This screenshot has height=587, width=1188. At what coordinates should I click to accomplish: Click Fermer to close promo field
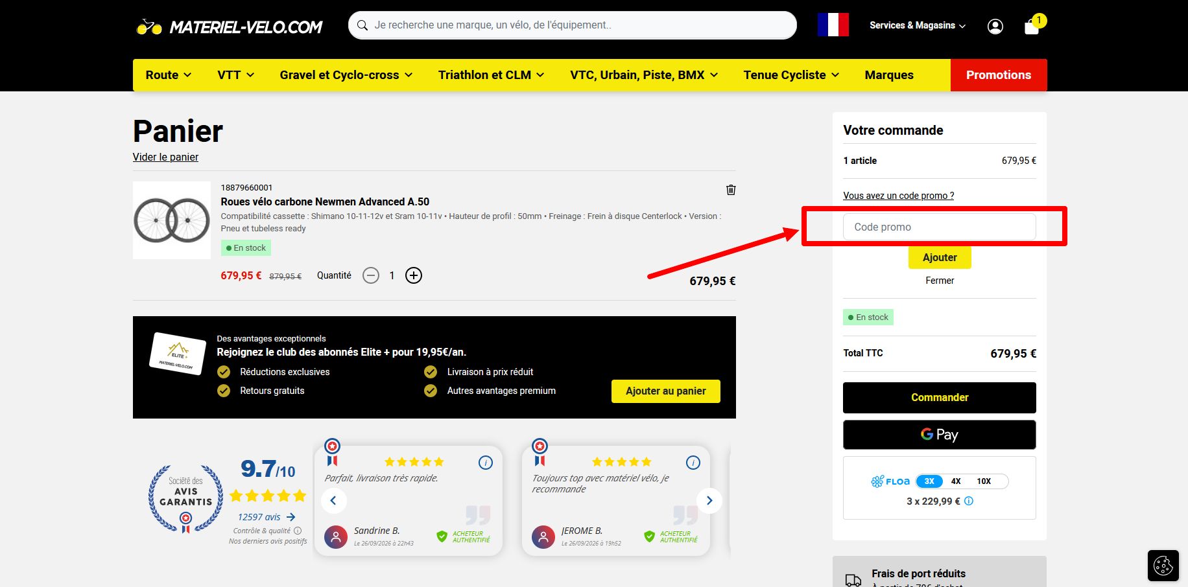940,281
